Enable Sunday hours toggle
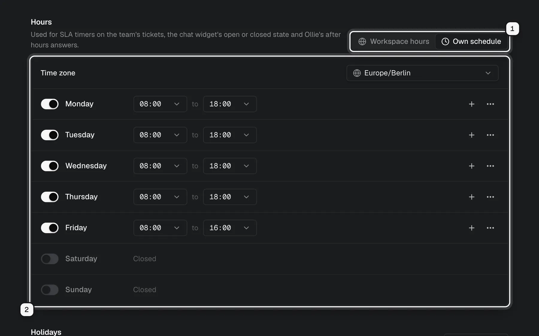This screenshot has width=539, height=336. tap(50, 290)
